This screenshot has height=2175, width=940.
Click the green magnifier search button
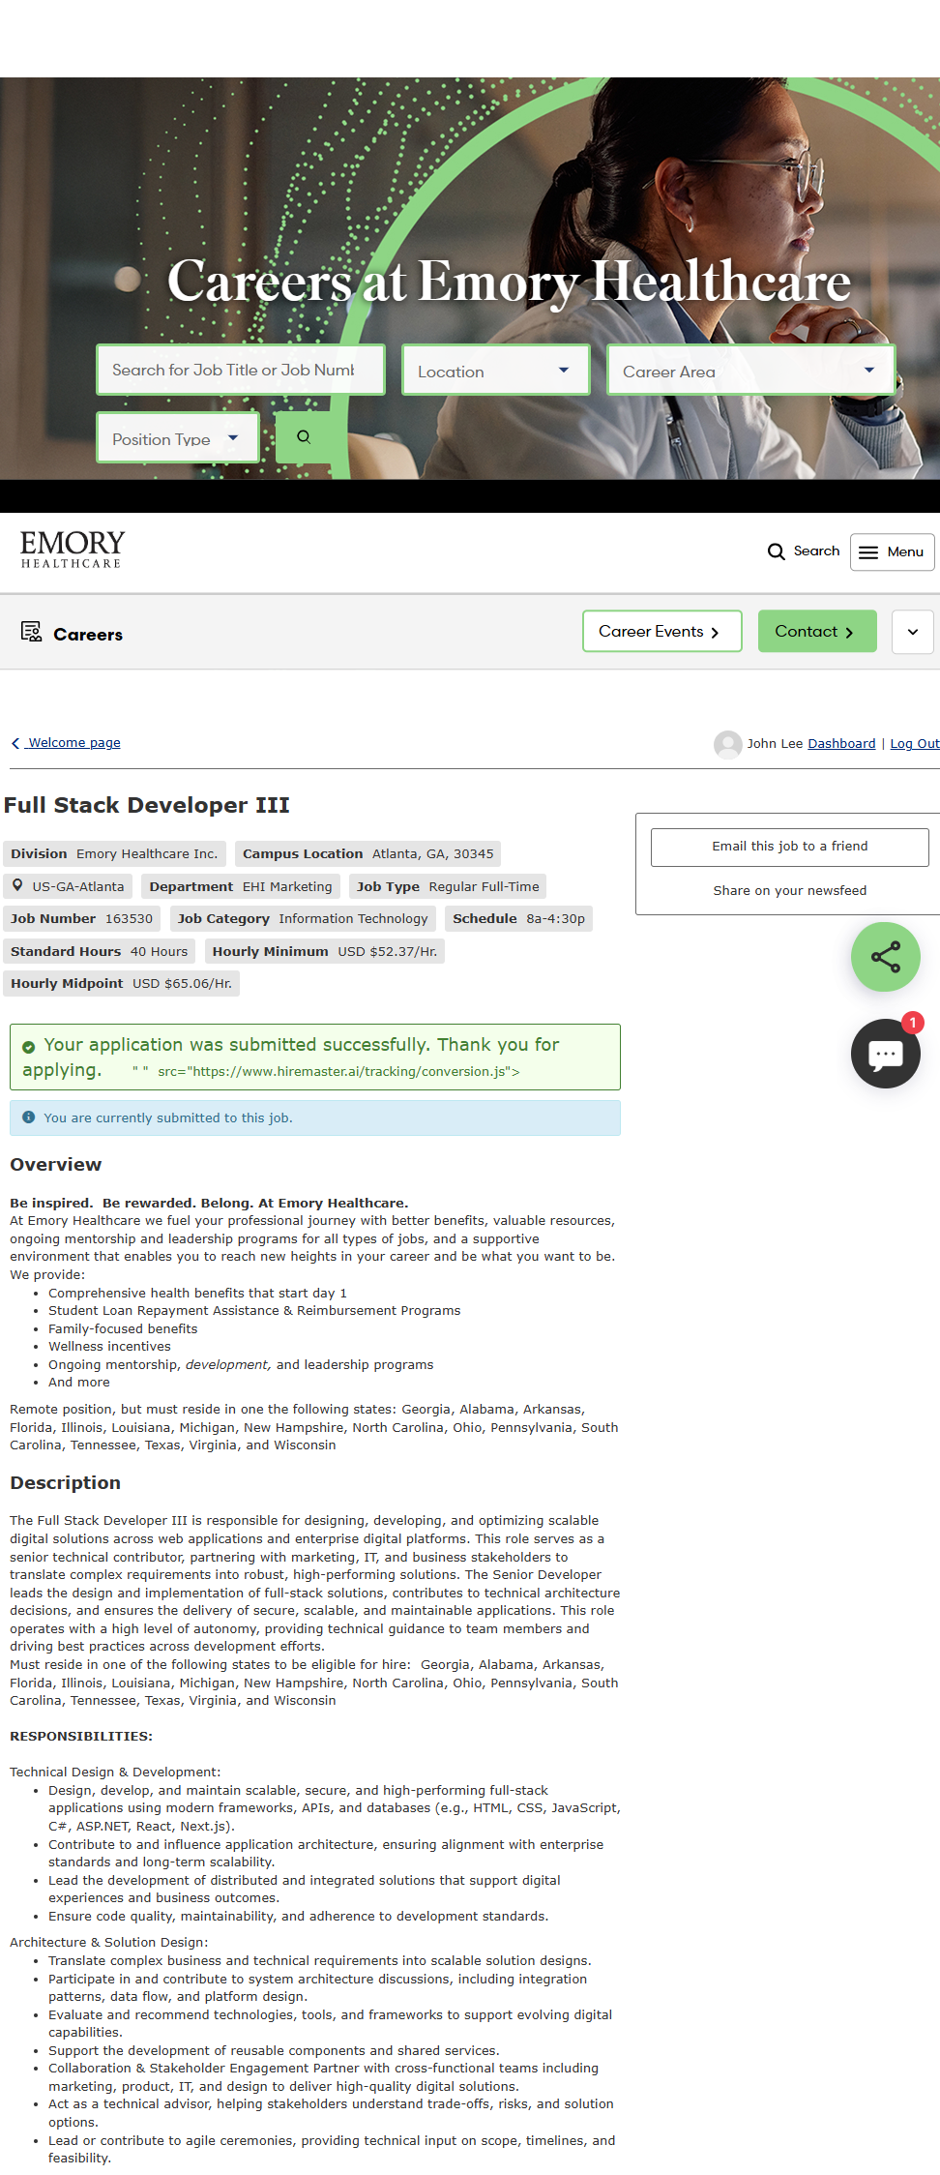click(304, 437)
